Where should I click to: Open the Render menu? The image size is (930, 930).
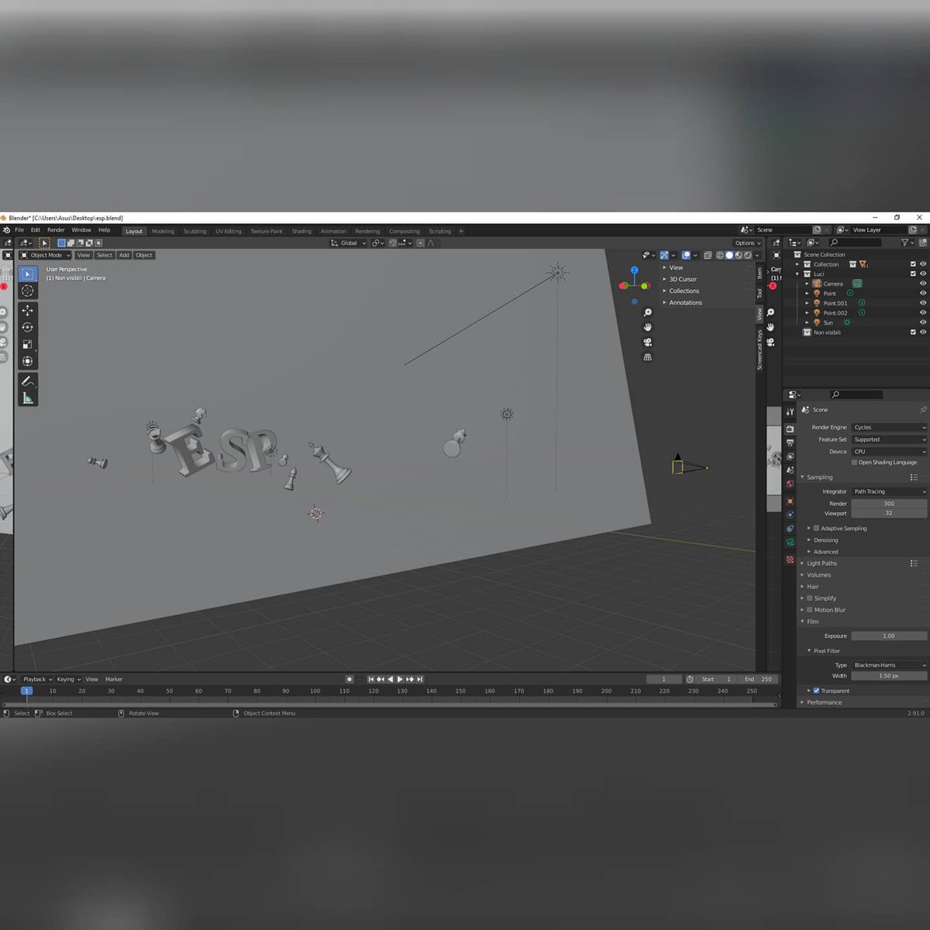56,230
